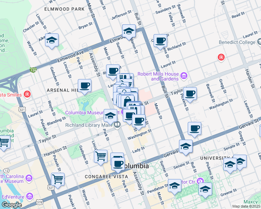This screenshot has height=209, width=261.
Task: Click the red hospital marker east of Laurel St
Action: pos(221,57)
